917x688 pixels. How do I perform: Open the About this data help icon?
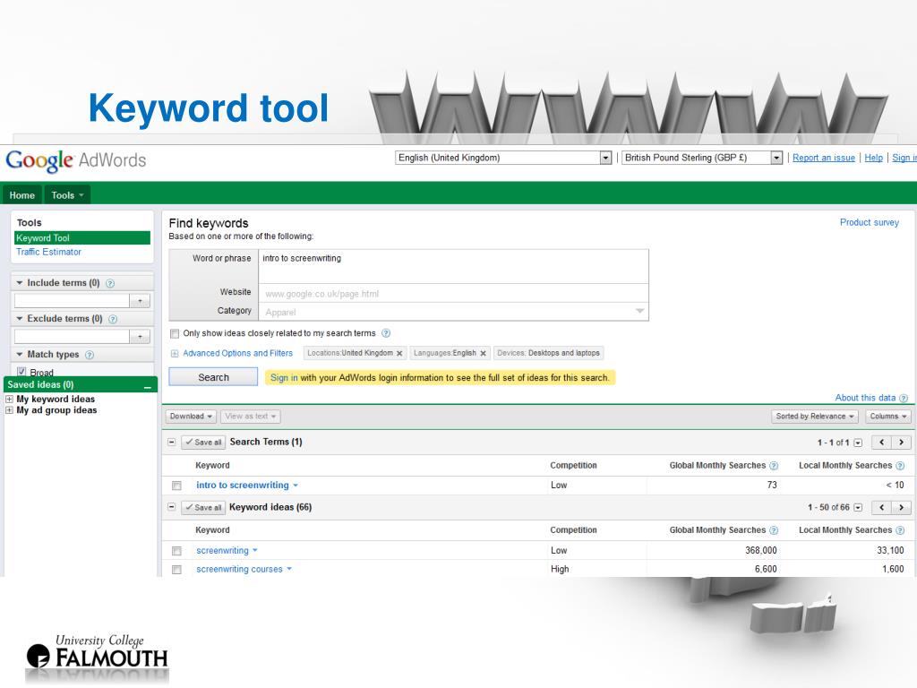(x=904, y=399)
